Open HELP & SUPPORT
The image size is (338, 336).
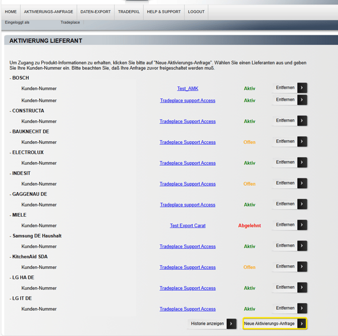164,12
